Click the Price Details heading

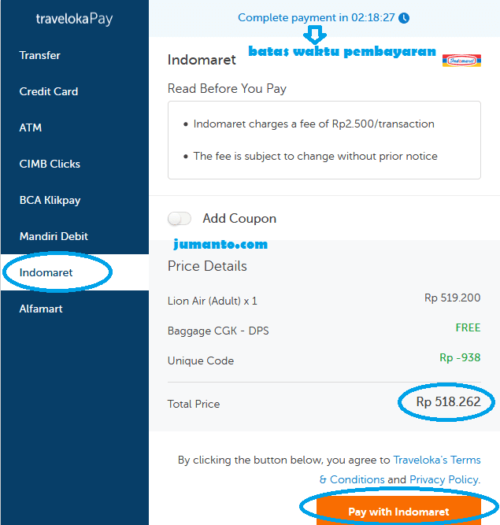pyautogui.click(x=207, y=266)
